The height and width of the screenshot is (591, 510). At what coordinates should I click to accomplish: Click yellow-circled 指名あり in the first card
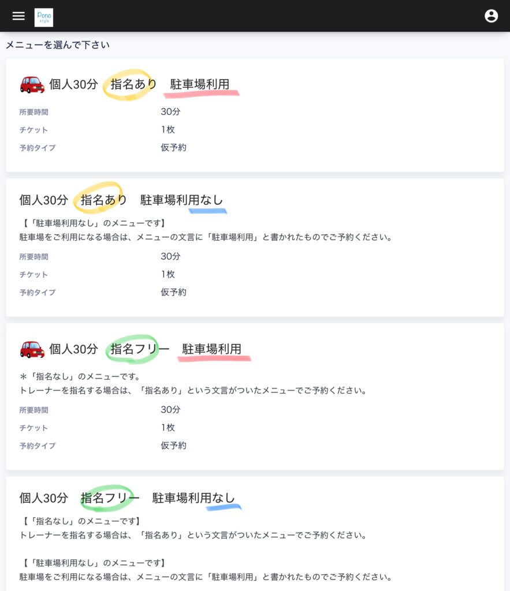133,84
